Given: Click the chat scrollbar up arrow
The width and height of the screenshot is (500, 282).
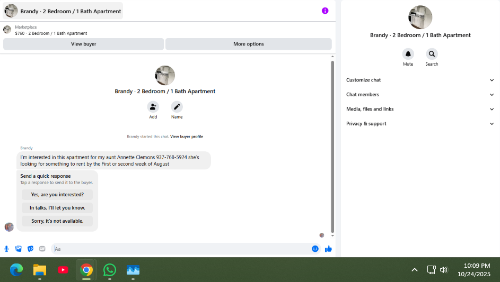Looking at the screenshot, I should click(332, 57).
